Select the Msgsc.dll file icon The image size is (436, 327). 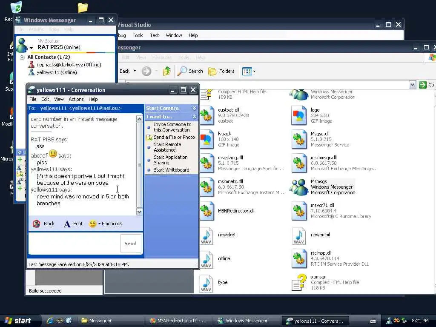click(299, 139)
